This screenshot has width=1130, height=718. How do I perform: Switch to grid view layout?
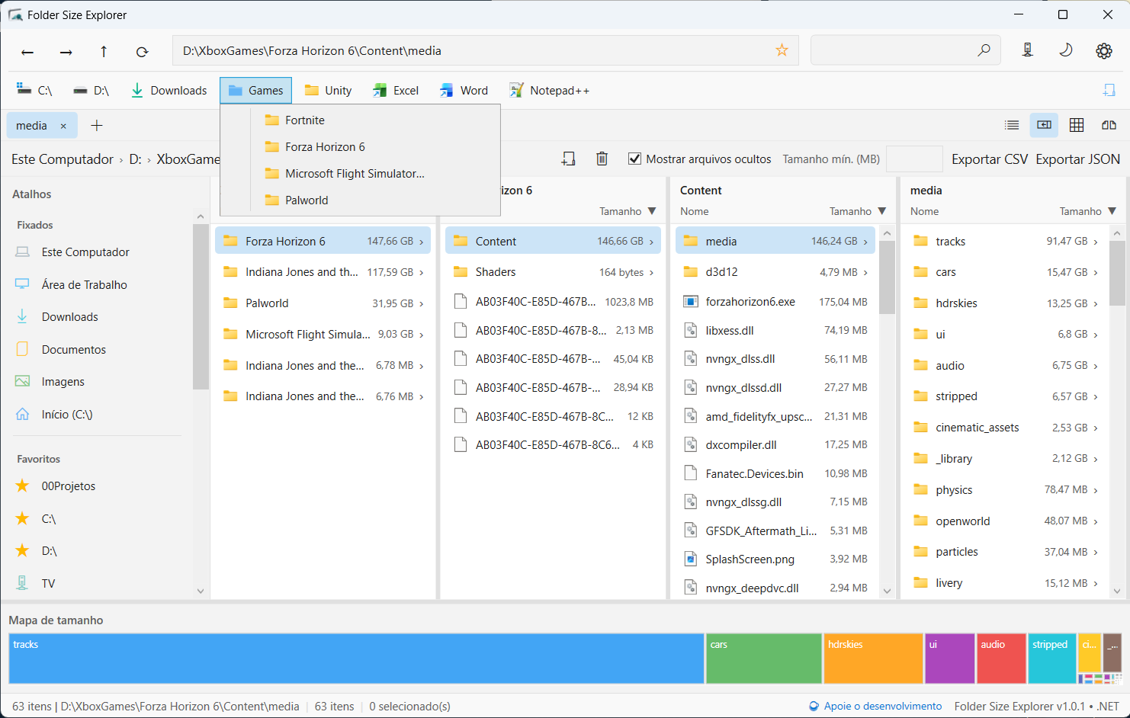click(x=1077, y=125)
